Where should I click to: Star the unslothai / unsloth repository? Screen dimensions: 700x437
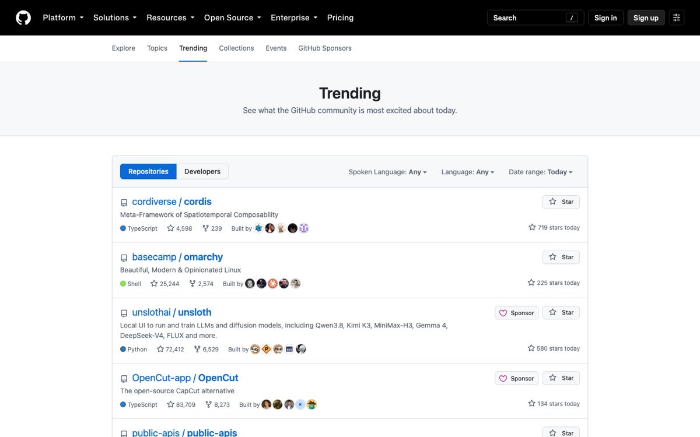point(561,312)
